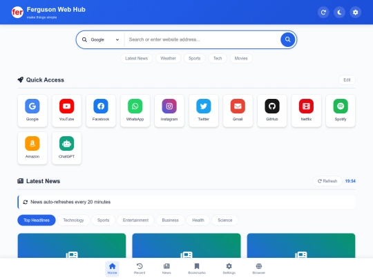Open the Amazon shortcut
The image size is (373, 280).
click(x=32, y=148)
